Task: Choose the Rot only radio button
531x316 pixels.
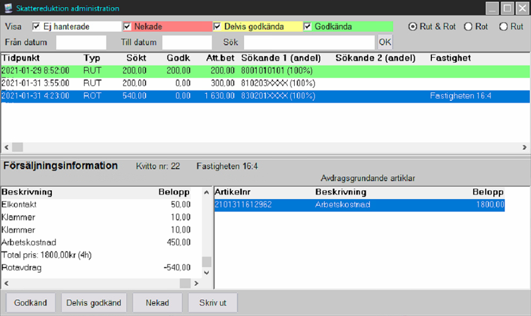Action: (x=468, y=27)
